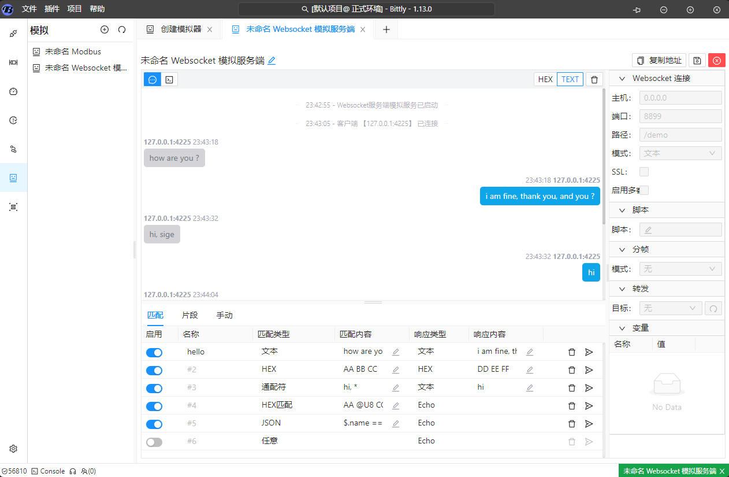Switch to the 片段 tab

(189, 315)
